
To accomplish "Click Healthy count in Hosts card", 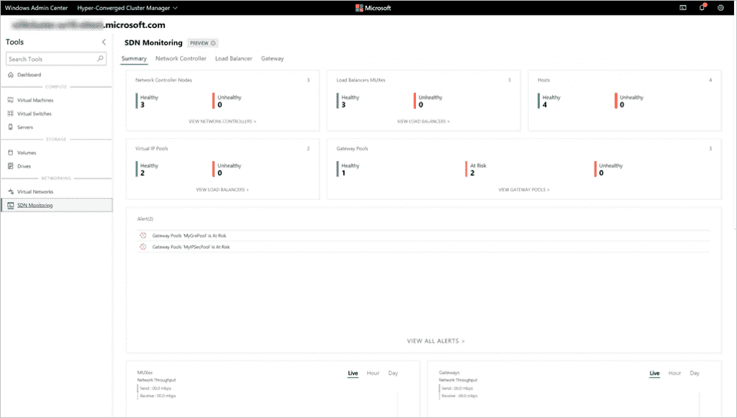I will tap(545, 105).
